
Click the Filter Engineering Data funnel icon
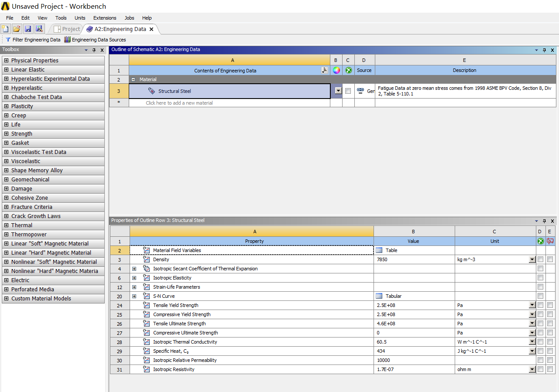[x=9, y=39]
